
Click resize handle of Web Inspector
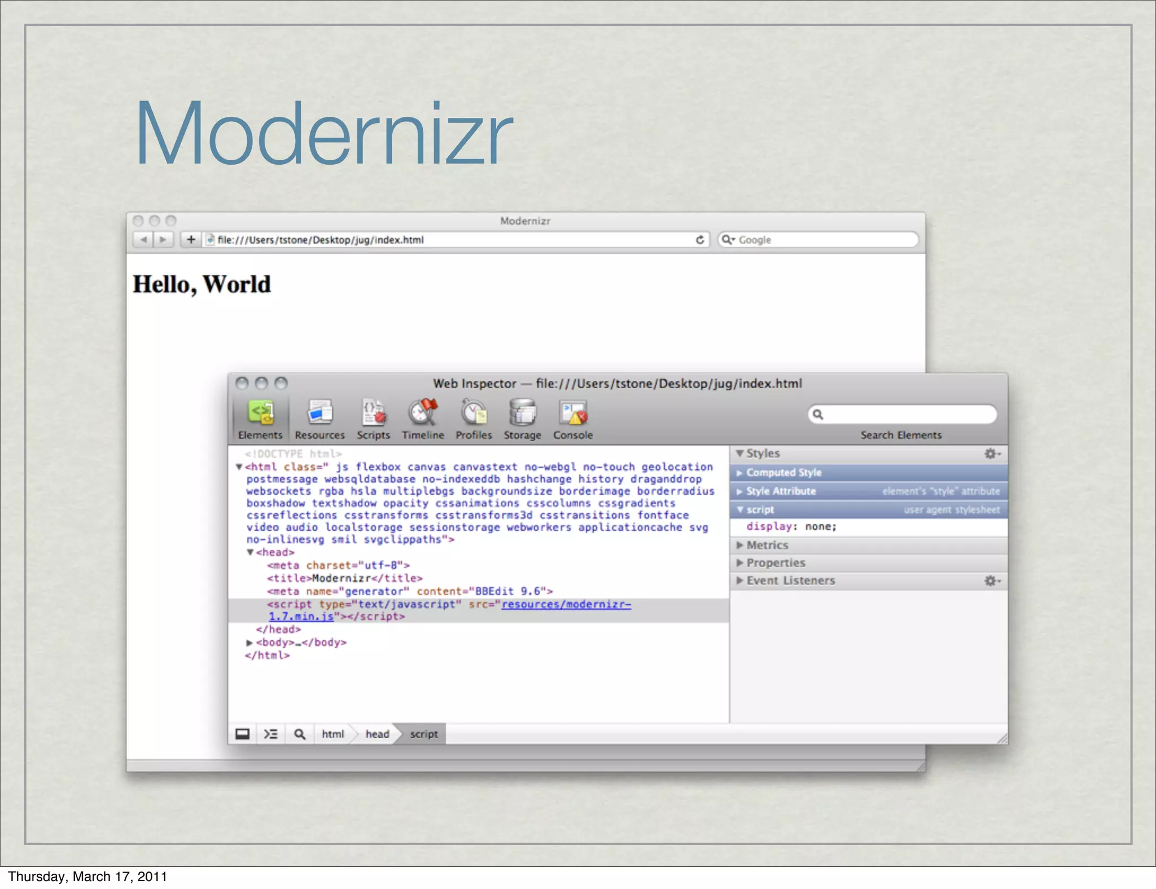(1002, 738)
